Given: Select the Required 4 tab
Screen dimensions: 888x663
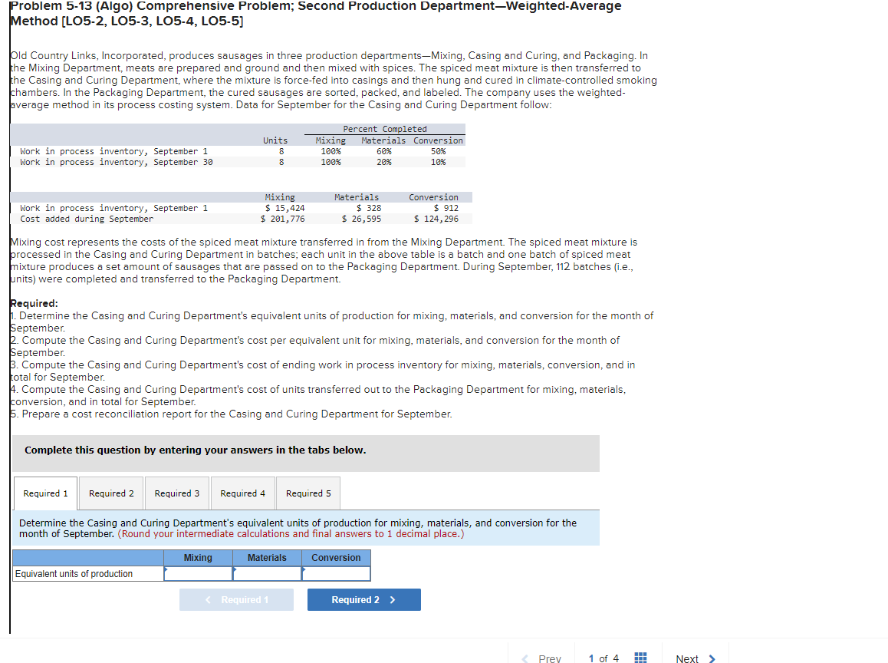Looking at the screenshot, I should pyautogui.click(x=243, y=493).
